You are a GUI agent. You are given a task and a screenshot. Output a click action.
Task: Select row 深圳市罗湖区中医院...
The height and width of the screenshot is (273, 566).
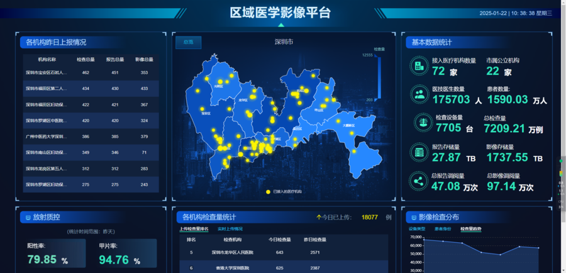pyautogui.click(x=91, y=121)
